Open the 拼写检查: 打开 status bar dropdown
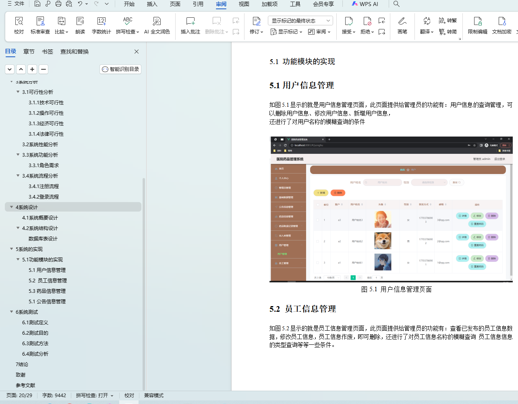This screenshot has width=518, height=404. (x=95, y=396)
